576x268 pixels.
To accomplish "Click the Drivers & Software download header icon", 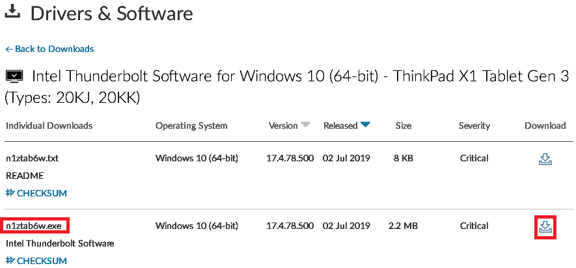I will (14, 12).
